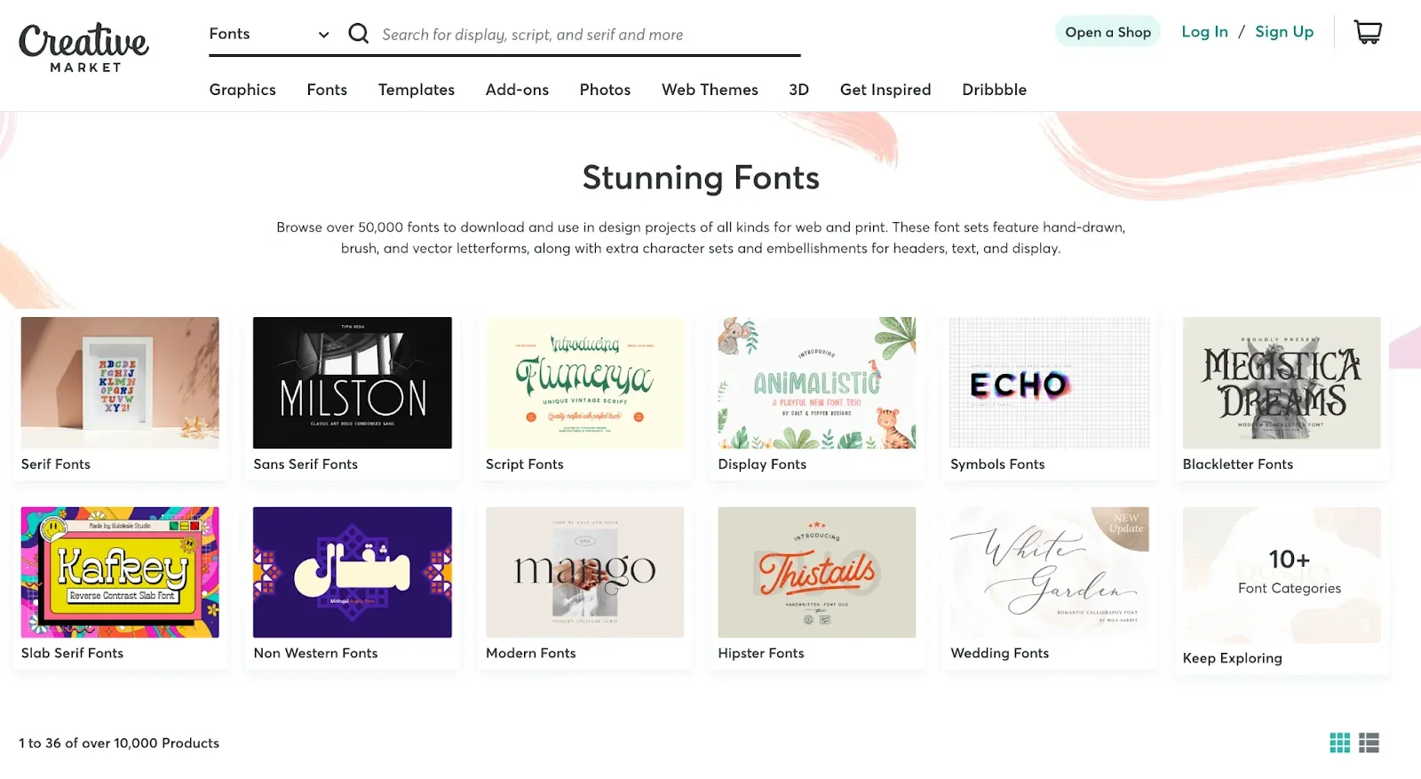The image size is (1421, 779).
Task: Visit the Dribbble menu link
Action: tap(994, 90)
